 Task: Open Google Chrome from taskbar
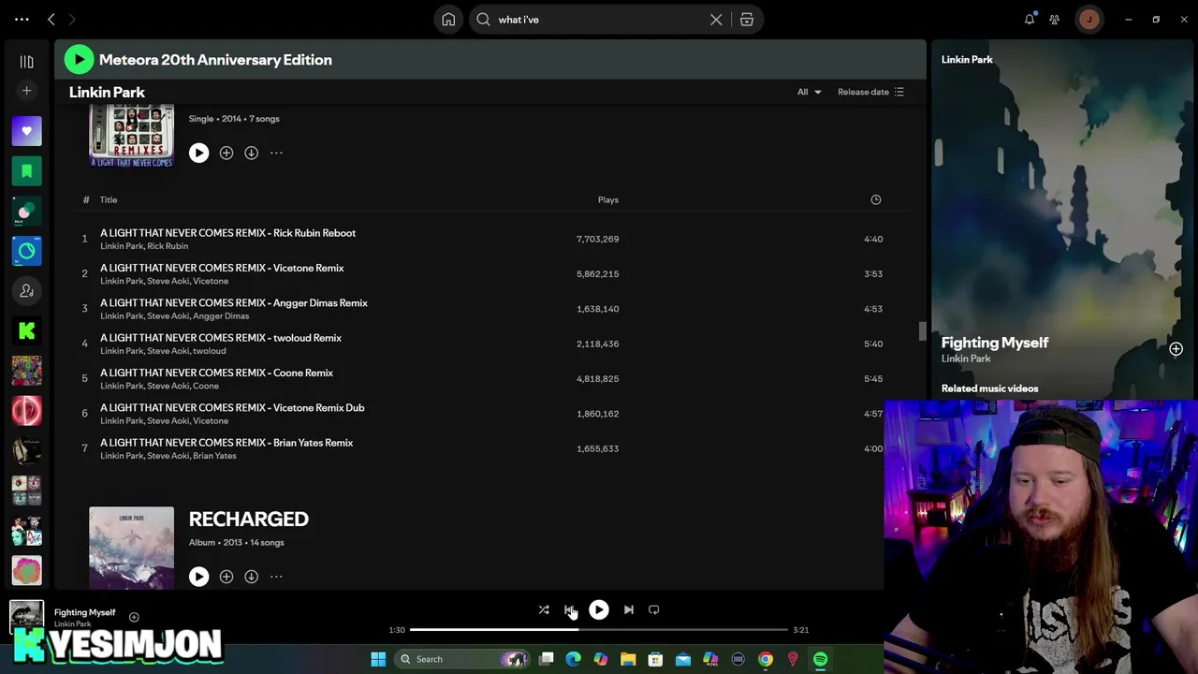point(766,659)
